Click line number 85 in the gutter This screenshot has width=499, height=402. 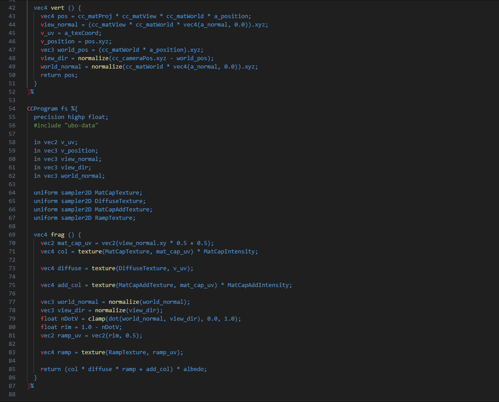click(x=11, y=369)
